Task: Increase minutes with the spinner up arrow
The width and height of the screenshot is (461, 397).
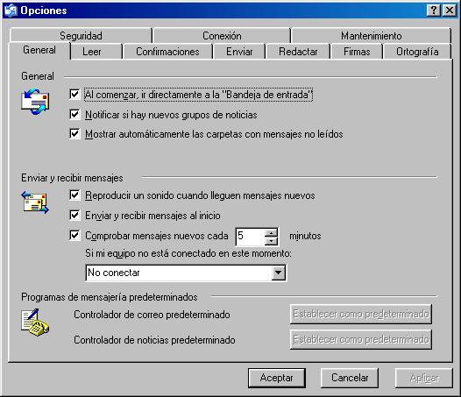Action: pyautogui.click(x=271, y=232)
